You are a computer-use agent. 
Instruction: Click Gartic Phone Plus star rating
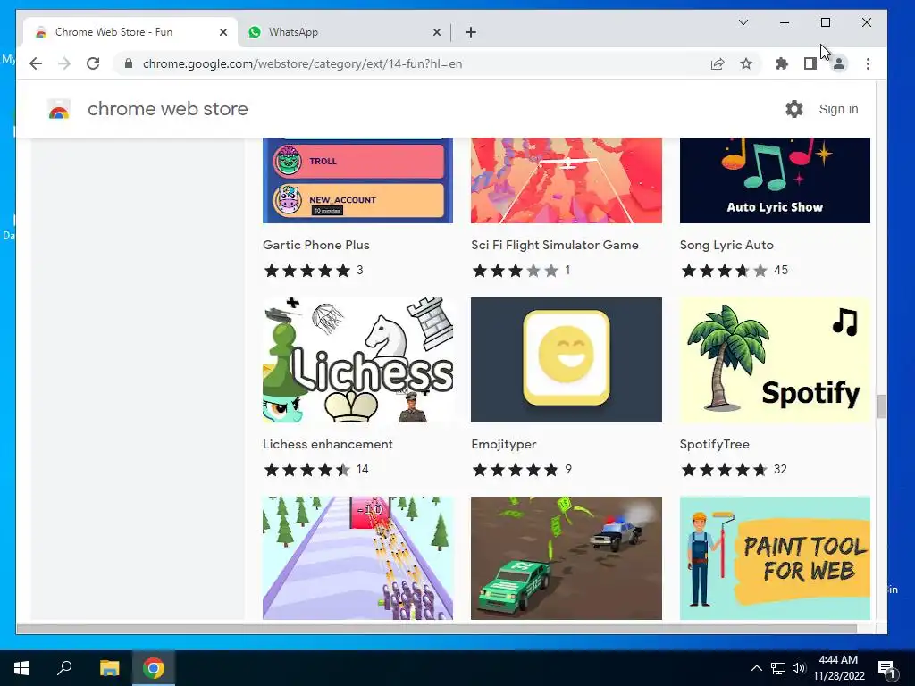pyautogui.click(x=307, y=270)
